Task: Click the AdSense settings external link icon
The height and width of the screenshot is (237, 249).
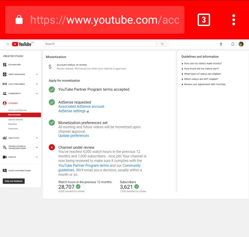Action: (88, 112)
